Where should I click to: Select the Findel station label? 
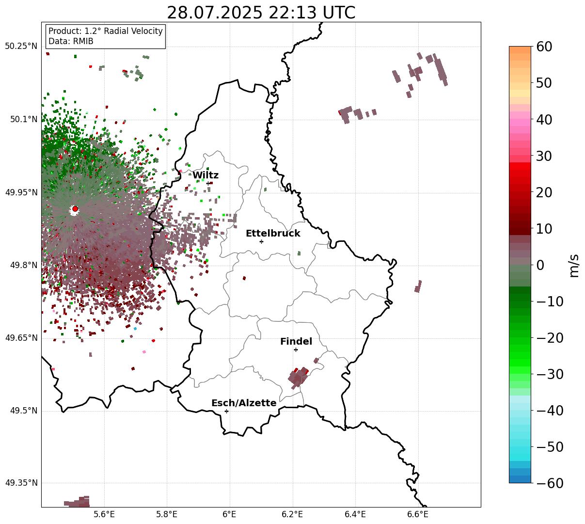coord(296,342)
